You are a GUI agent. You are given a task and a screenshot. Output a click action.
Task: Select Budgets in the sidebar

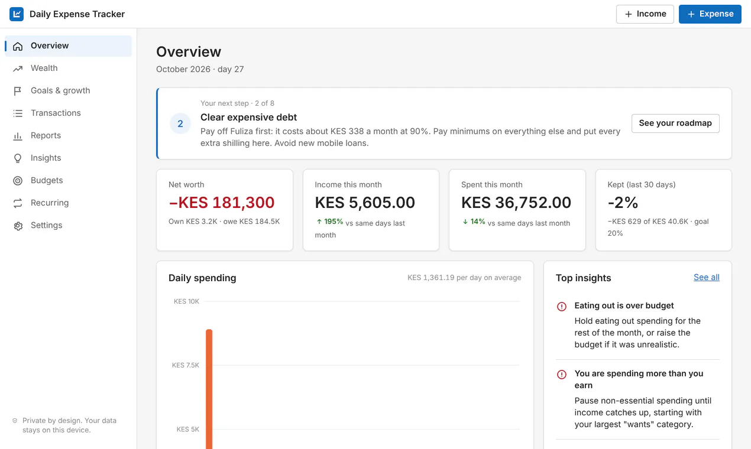coord(68,181)
